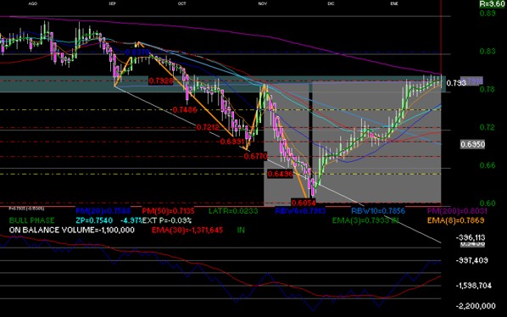Select the EMA(3)=0.7933 IN readout
The height and width of the screenshot is (317, 507).
[365, 220]
